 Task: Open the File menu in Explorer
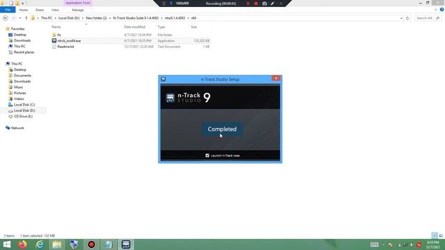8,10
